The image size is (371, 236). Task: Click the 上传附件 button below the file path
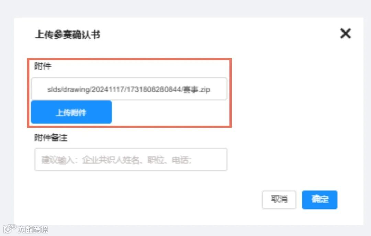(71, 112)
